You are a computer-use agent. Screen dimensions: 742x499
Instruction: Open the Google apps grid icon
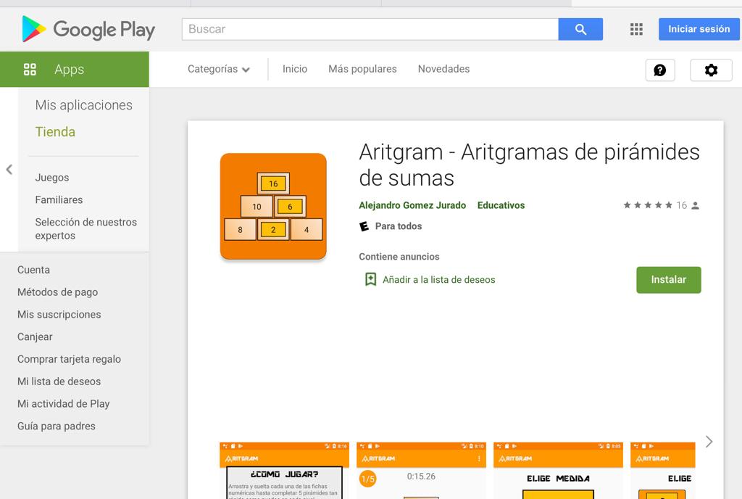coord(636,29)
